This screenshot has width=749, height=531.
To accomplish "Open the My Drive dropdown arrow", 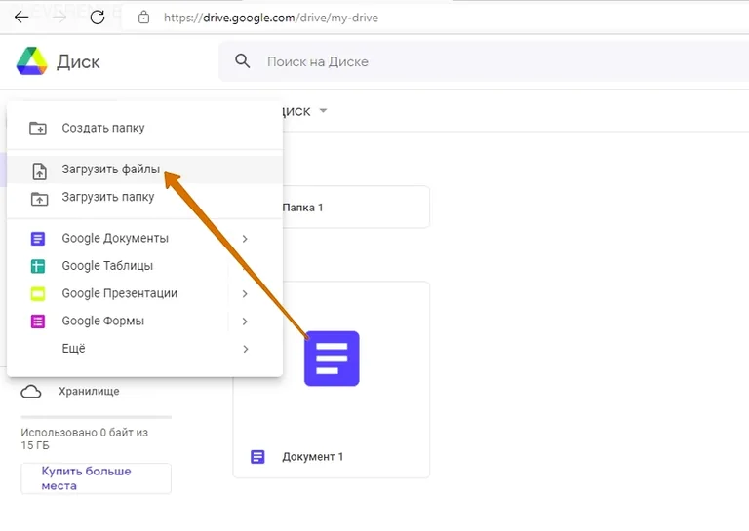I will (x=324, y=111).
